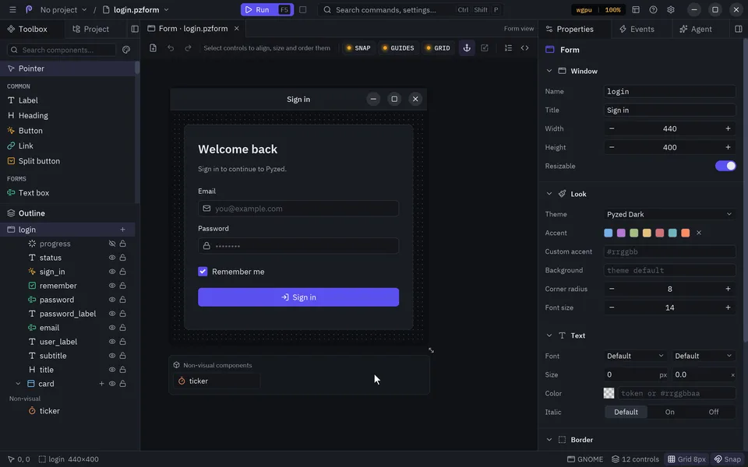Open the Theme dropdown Pyzed Dark

(670, 215)
